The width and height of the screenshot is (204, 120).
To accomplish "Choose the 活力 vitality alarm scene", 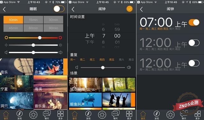I will click(119, 100).
